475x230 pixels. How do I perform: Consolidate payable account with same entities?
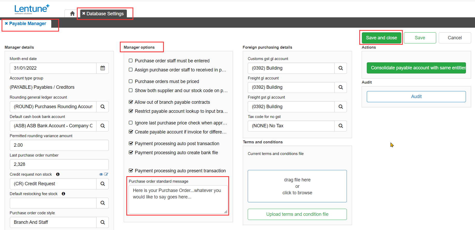(x=416, y=68)
